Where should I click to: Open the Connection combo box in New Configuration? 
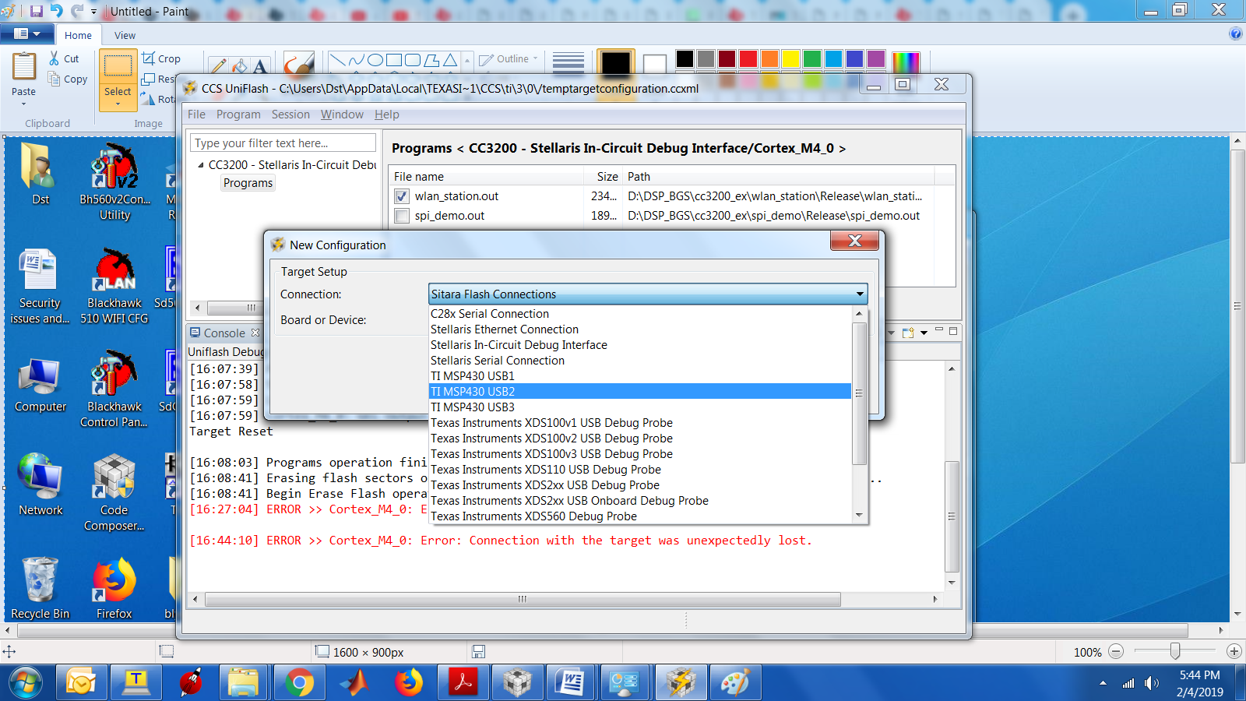648,294
